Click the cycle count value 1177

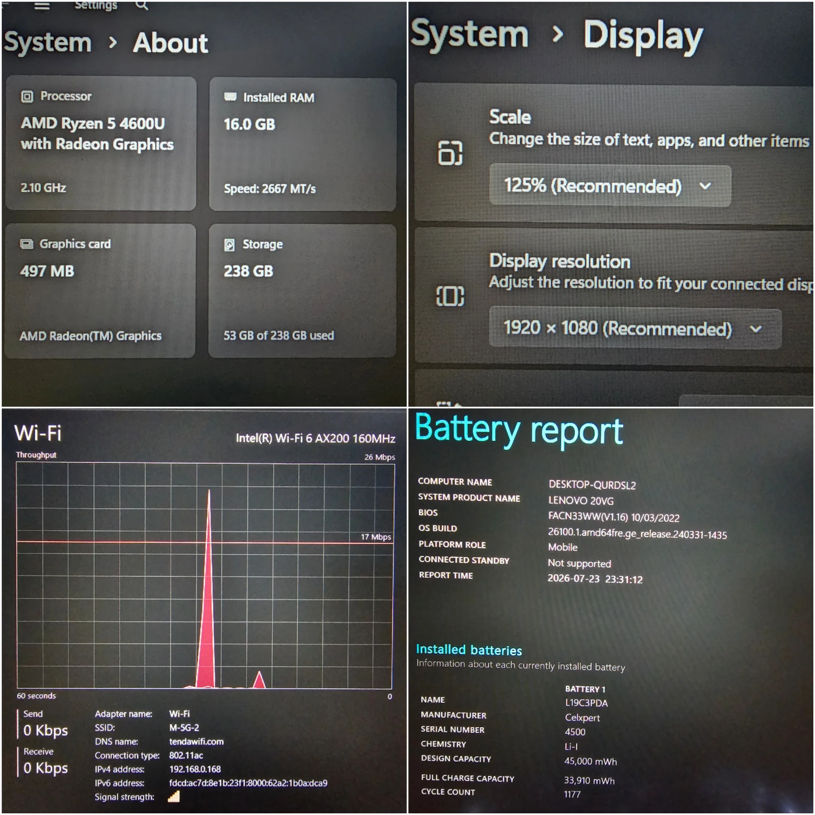click(572, 794)
